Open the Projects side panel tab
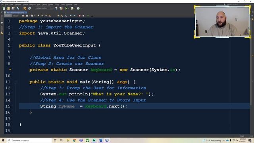The width and height of the screenshot is (254, 143). coord(2,30)
